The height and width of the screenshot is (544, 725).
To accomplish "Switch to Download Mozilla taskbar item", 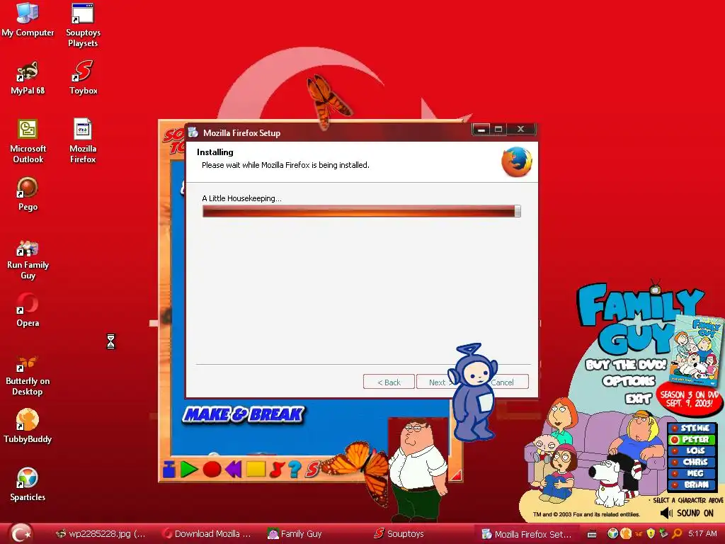I will pyautogui.click(x=207, y=533).
